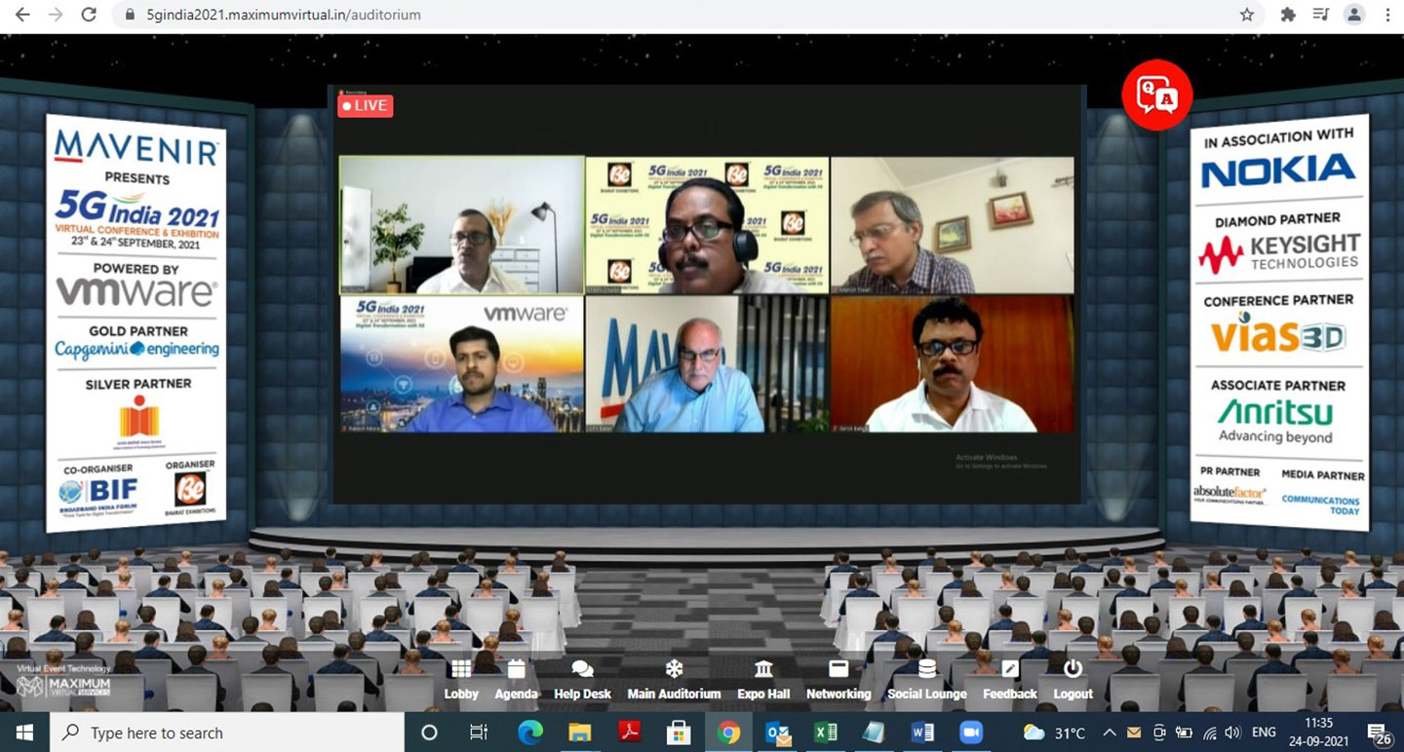
Task: Click the mail envelope tray icon
Action: [1134, 733]
